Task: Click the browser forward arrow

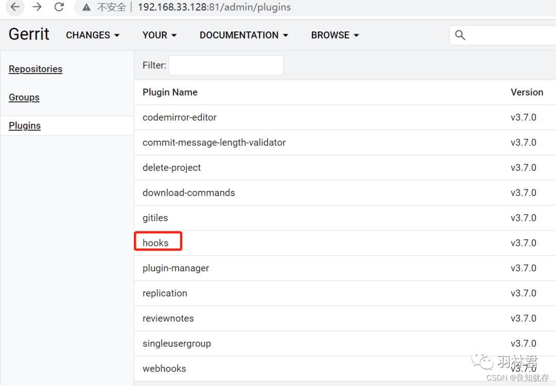Action: click(x=37, y=7)
